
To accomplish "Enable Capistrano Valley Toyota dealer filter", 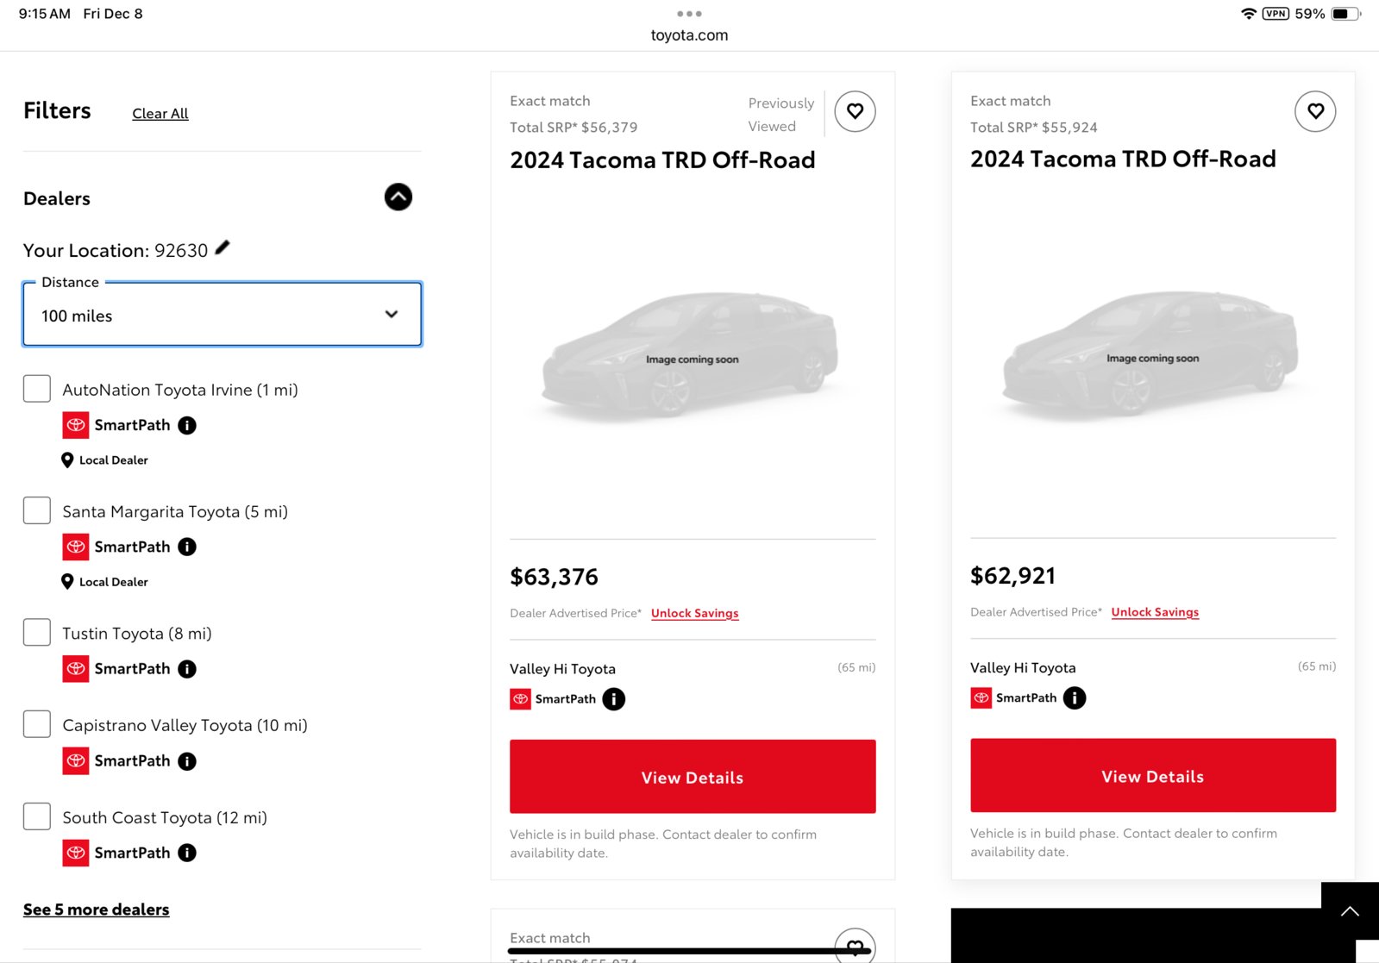I will pyautogui.click(x=37, y=724).
